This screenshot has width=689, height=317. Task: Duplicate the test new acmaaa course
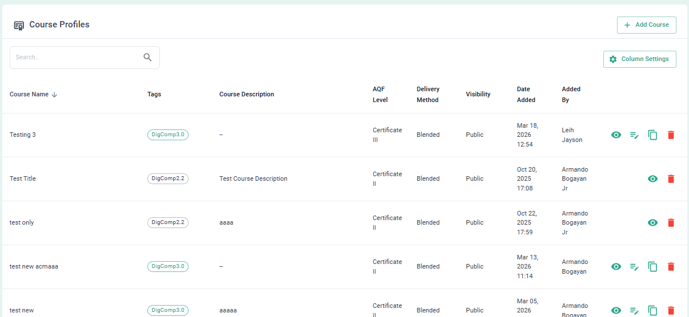[652, 267]
